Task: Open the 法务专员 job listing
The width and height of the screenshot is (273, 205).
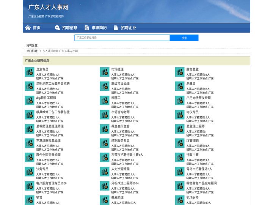Action: pos(42,169)
